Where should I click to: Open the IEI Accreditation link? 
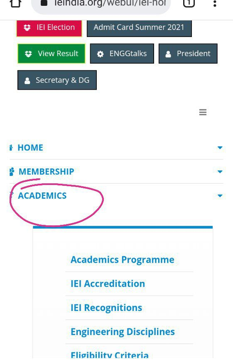coord(108,284)
